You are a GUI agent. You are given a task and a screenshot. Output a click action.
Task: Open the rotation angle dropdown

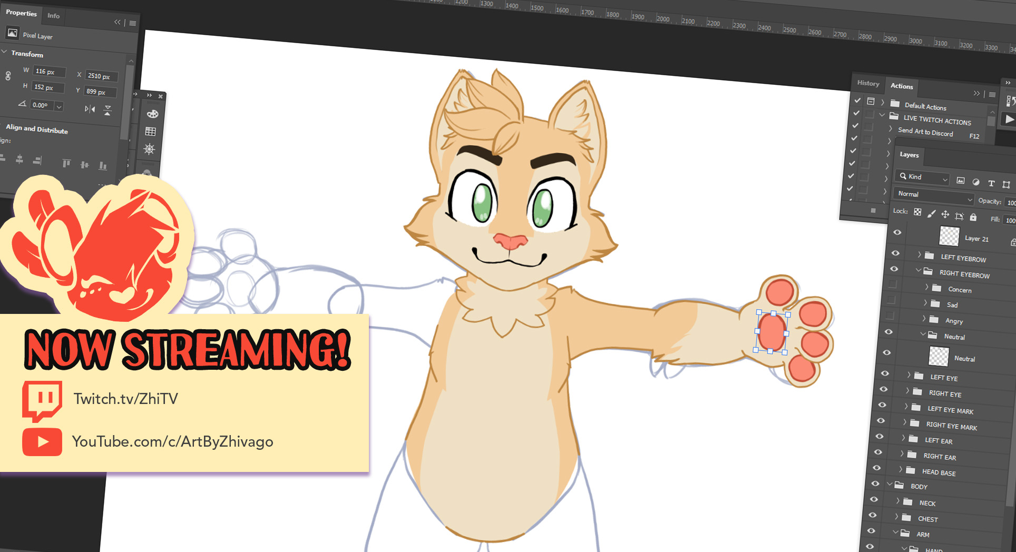point(59,106)
